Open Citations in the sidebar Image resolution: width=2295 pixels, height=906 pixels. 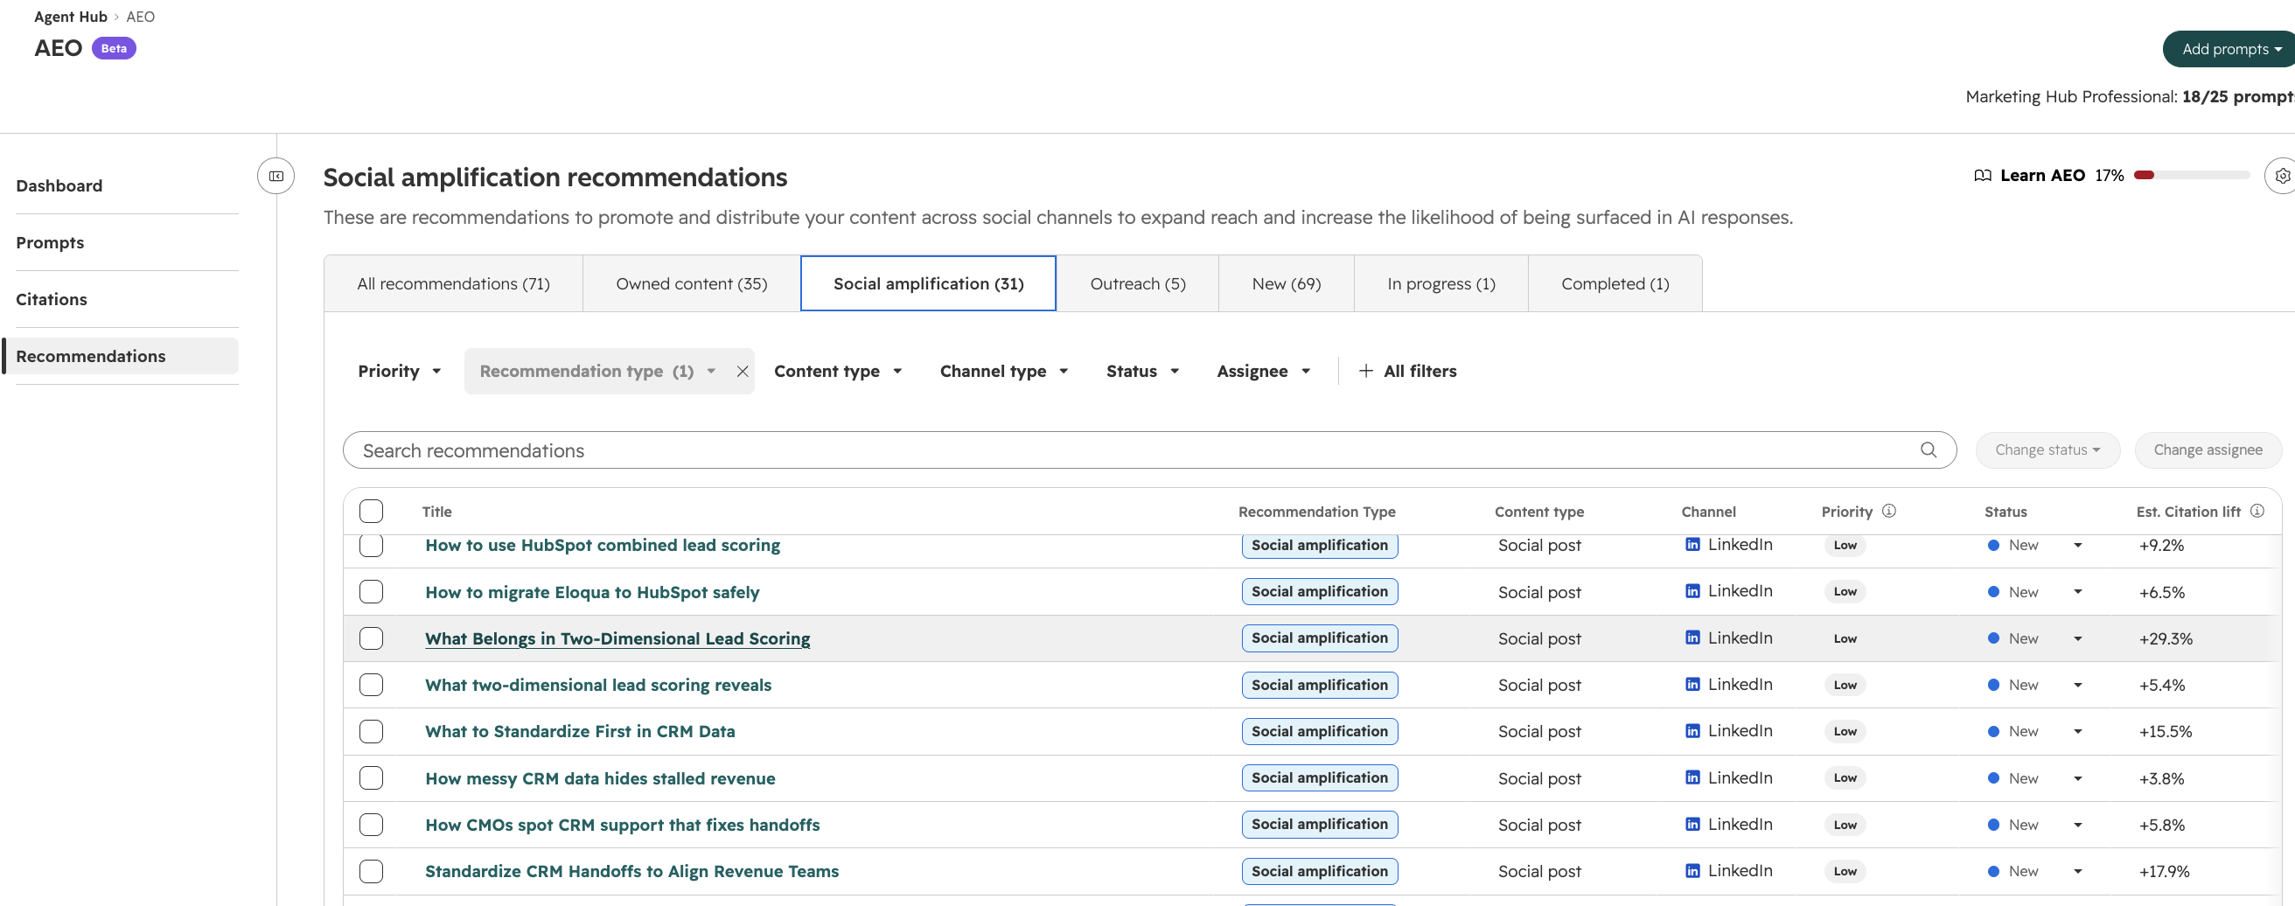click(52, 299)
